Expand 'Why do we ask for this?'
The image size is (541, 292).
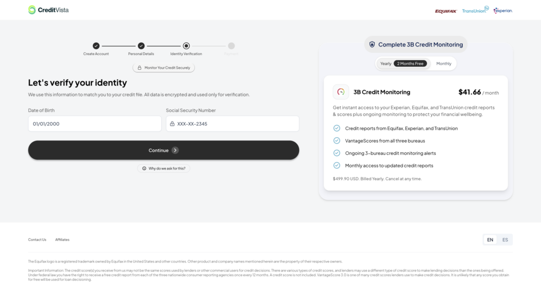click(x=166, y=168)
